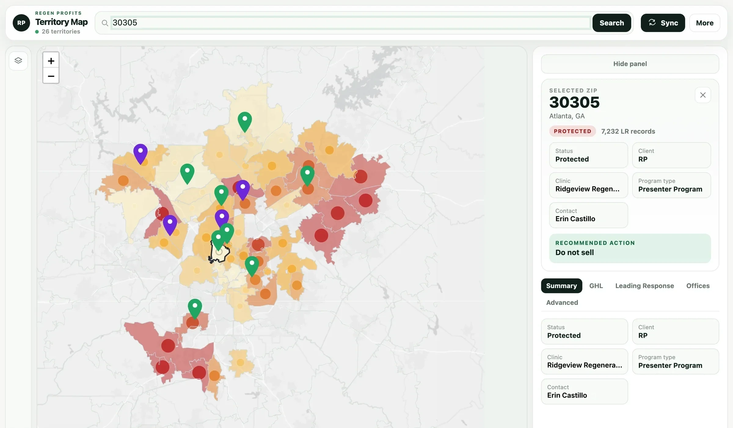Viewport: 733px width, 428px height.
Task: Close the selected ZIP card
Action: tap(703, 95)
